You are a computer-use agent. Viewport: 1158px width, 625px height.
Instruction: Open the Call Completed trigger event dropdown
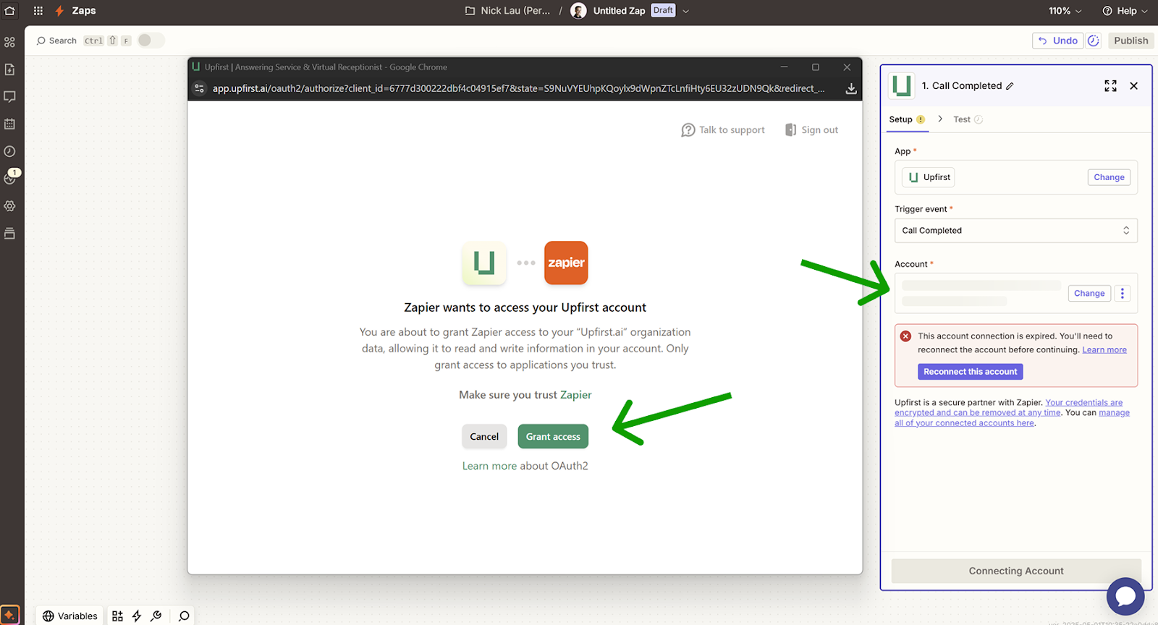coord(1016,231)
